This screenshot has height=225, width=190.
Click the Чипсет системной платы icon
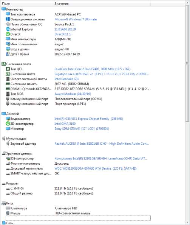click(x=8, y=79)
